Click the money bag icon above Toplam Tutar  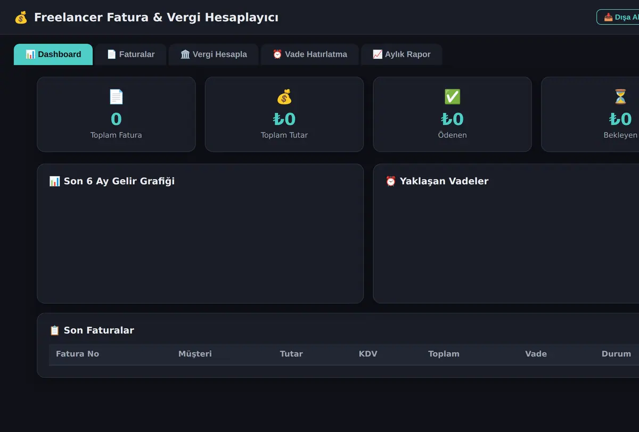click(x=284, y=97)
